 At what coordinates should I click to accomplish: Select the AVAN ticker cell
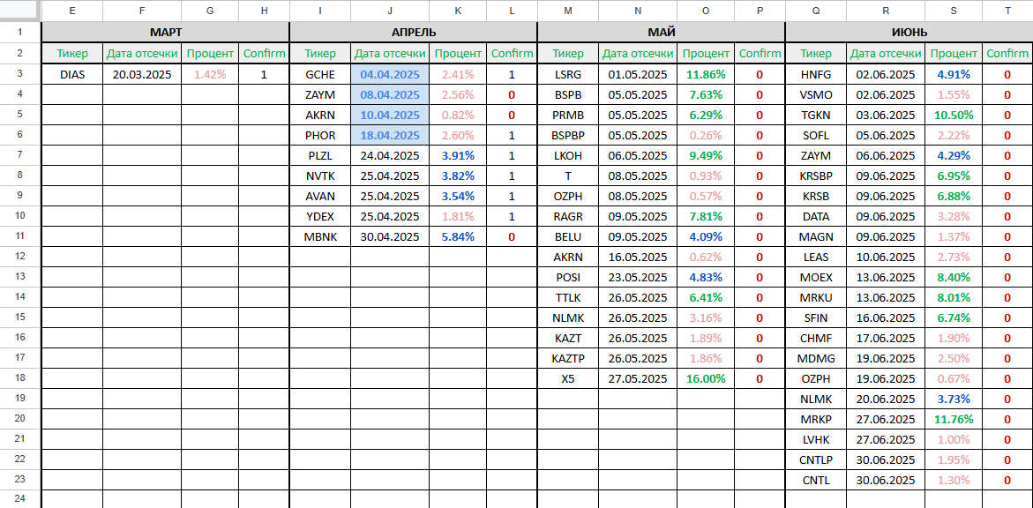point(319,197)
